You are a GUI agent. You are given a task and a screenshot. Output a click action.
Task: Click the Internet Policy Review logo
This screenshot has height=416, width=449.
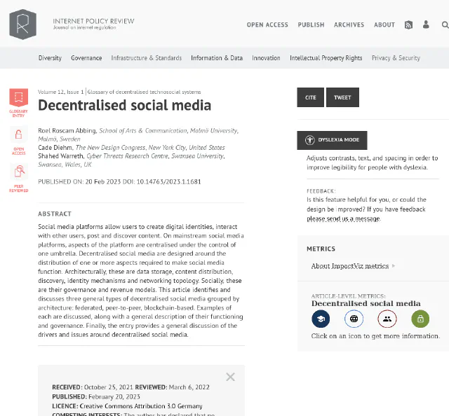(x=22, y=25)
